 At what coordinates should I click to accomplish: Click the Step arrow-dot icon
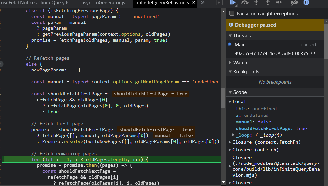pos(279,2)
